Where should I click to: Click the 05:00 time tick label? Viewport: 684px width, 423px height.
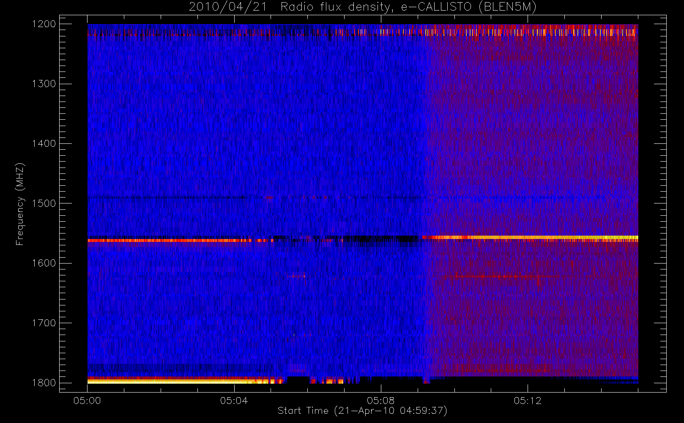87,401
